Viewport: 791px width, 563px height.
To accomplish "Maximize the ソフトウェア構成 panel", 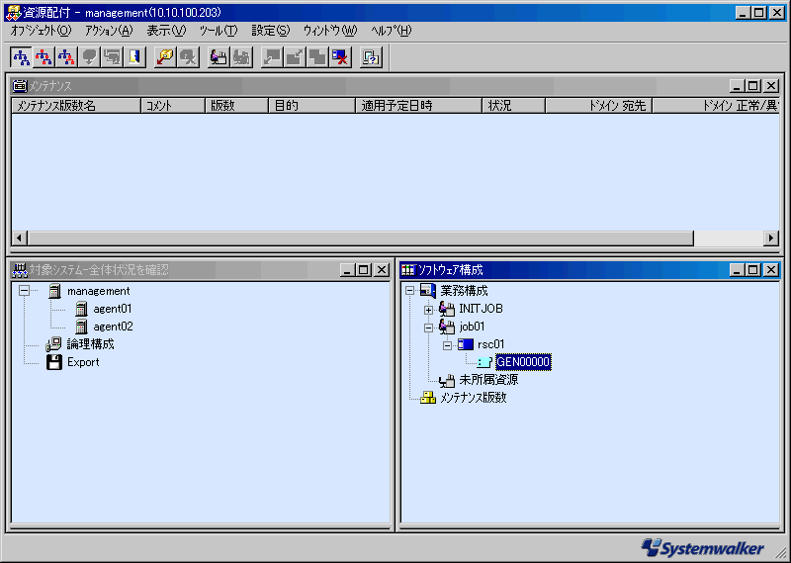I will click(753, 270).
